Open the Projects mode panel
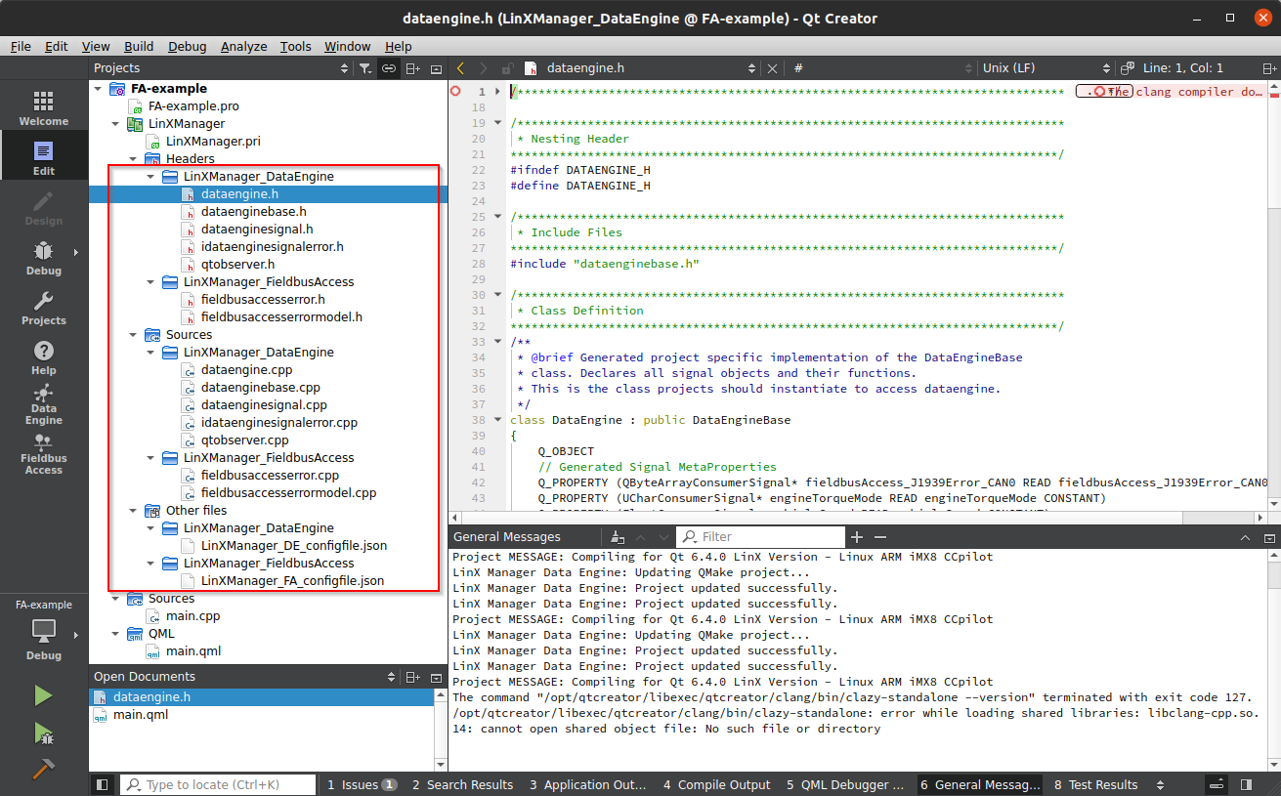The image size is (1281, 796). click(43, 310)
